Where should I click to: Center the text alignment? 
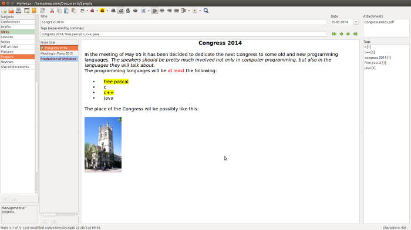point(162,11)
